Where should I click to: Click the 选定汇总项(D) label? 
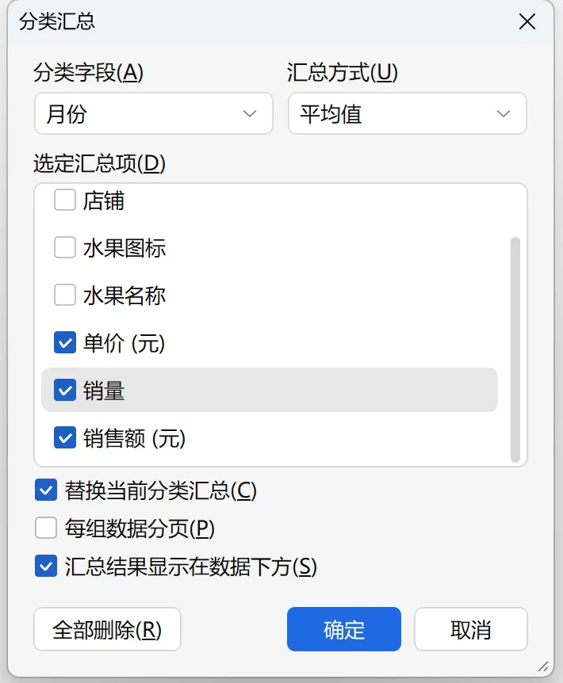click(x=99, y=163)
